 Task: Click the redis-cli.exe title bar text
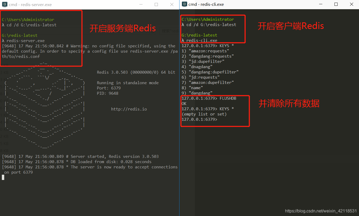tap(206, 4)
